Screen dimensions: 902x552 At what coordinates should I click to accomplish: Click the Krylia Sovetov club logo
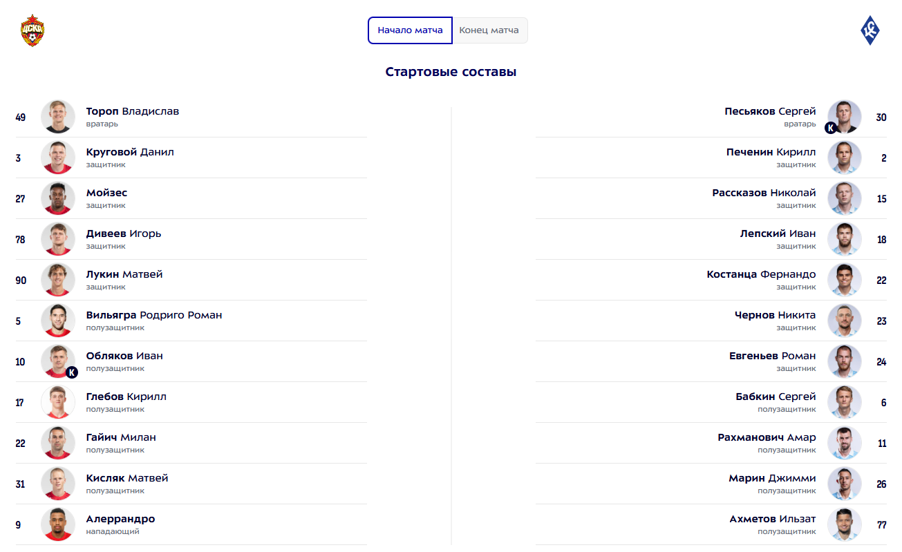pyautogui.click(x=870, y=30)
